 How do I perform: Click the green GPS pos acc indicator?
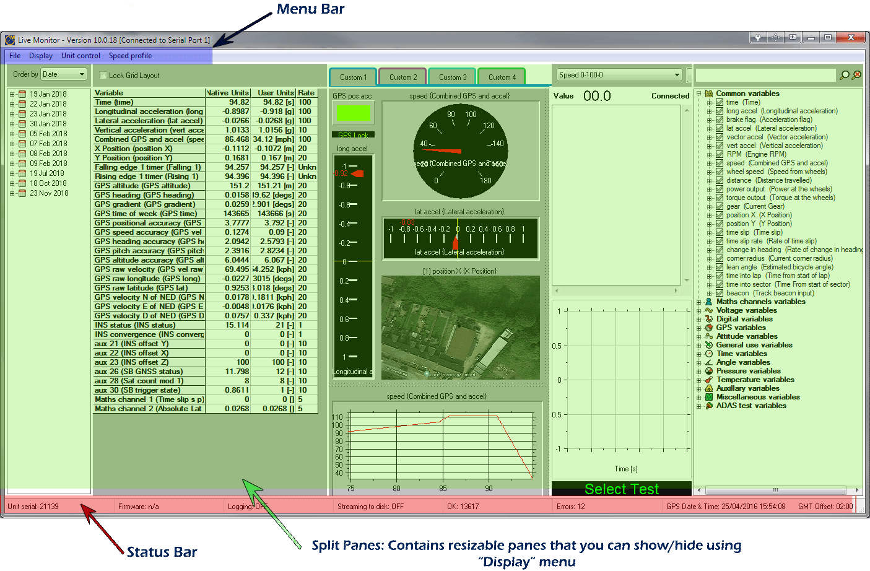coord(353,113)
